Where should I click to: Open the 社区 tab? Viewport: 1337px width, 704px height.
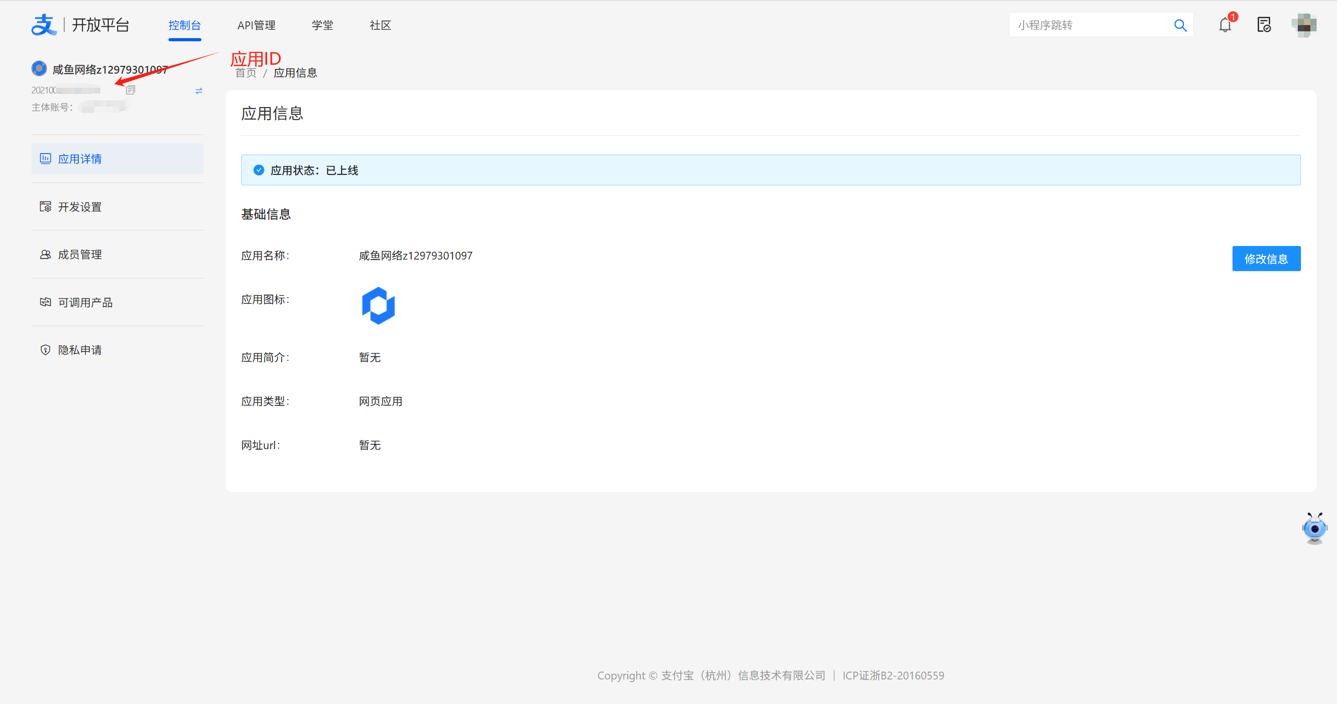(380, 25)
